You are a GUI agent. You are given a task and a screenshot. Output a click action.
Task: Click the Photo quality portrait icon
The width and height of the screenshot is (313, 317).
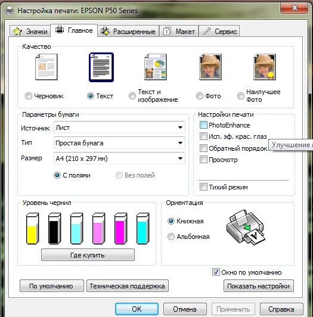coord(210,67)
